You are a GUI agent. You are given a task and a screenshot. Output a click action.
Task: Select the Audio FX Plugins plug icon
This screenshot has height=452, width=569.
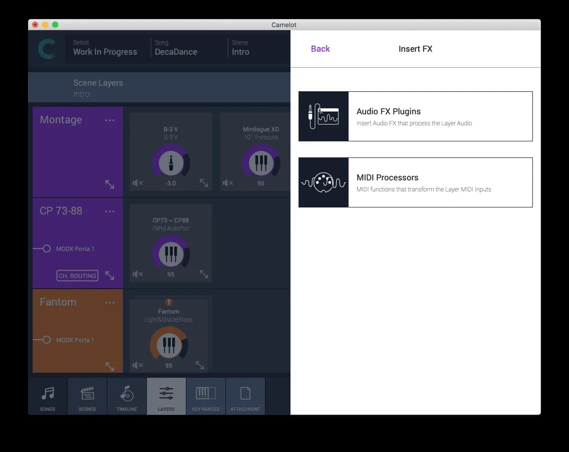(x=323, y=116)
